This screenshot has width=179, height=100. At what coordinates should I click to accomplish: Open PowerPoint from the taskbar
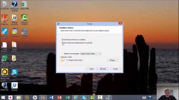pyautogui.click(x=59, y=97)
